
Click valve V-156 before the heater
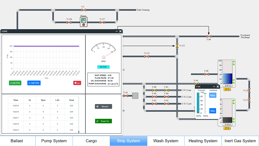69,22
